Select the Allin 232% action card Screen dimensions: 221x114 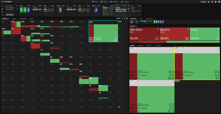144,34
